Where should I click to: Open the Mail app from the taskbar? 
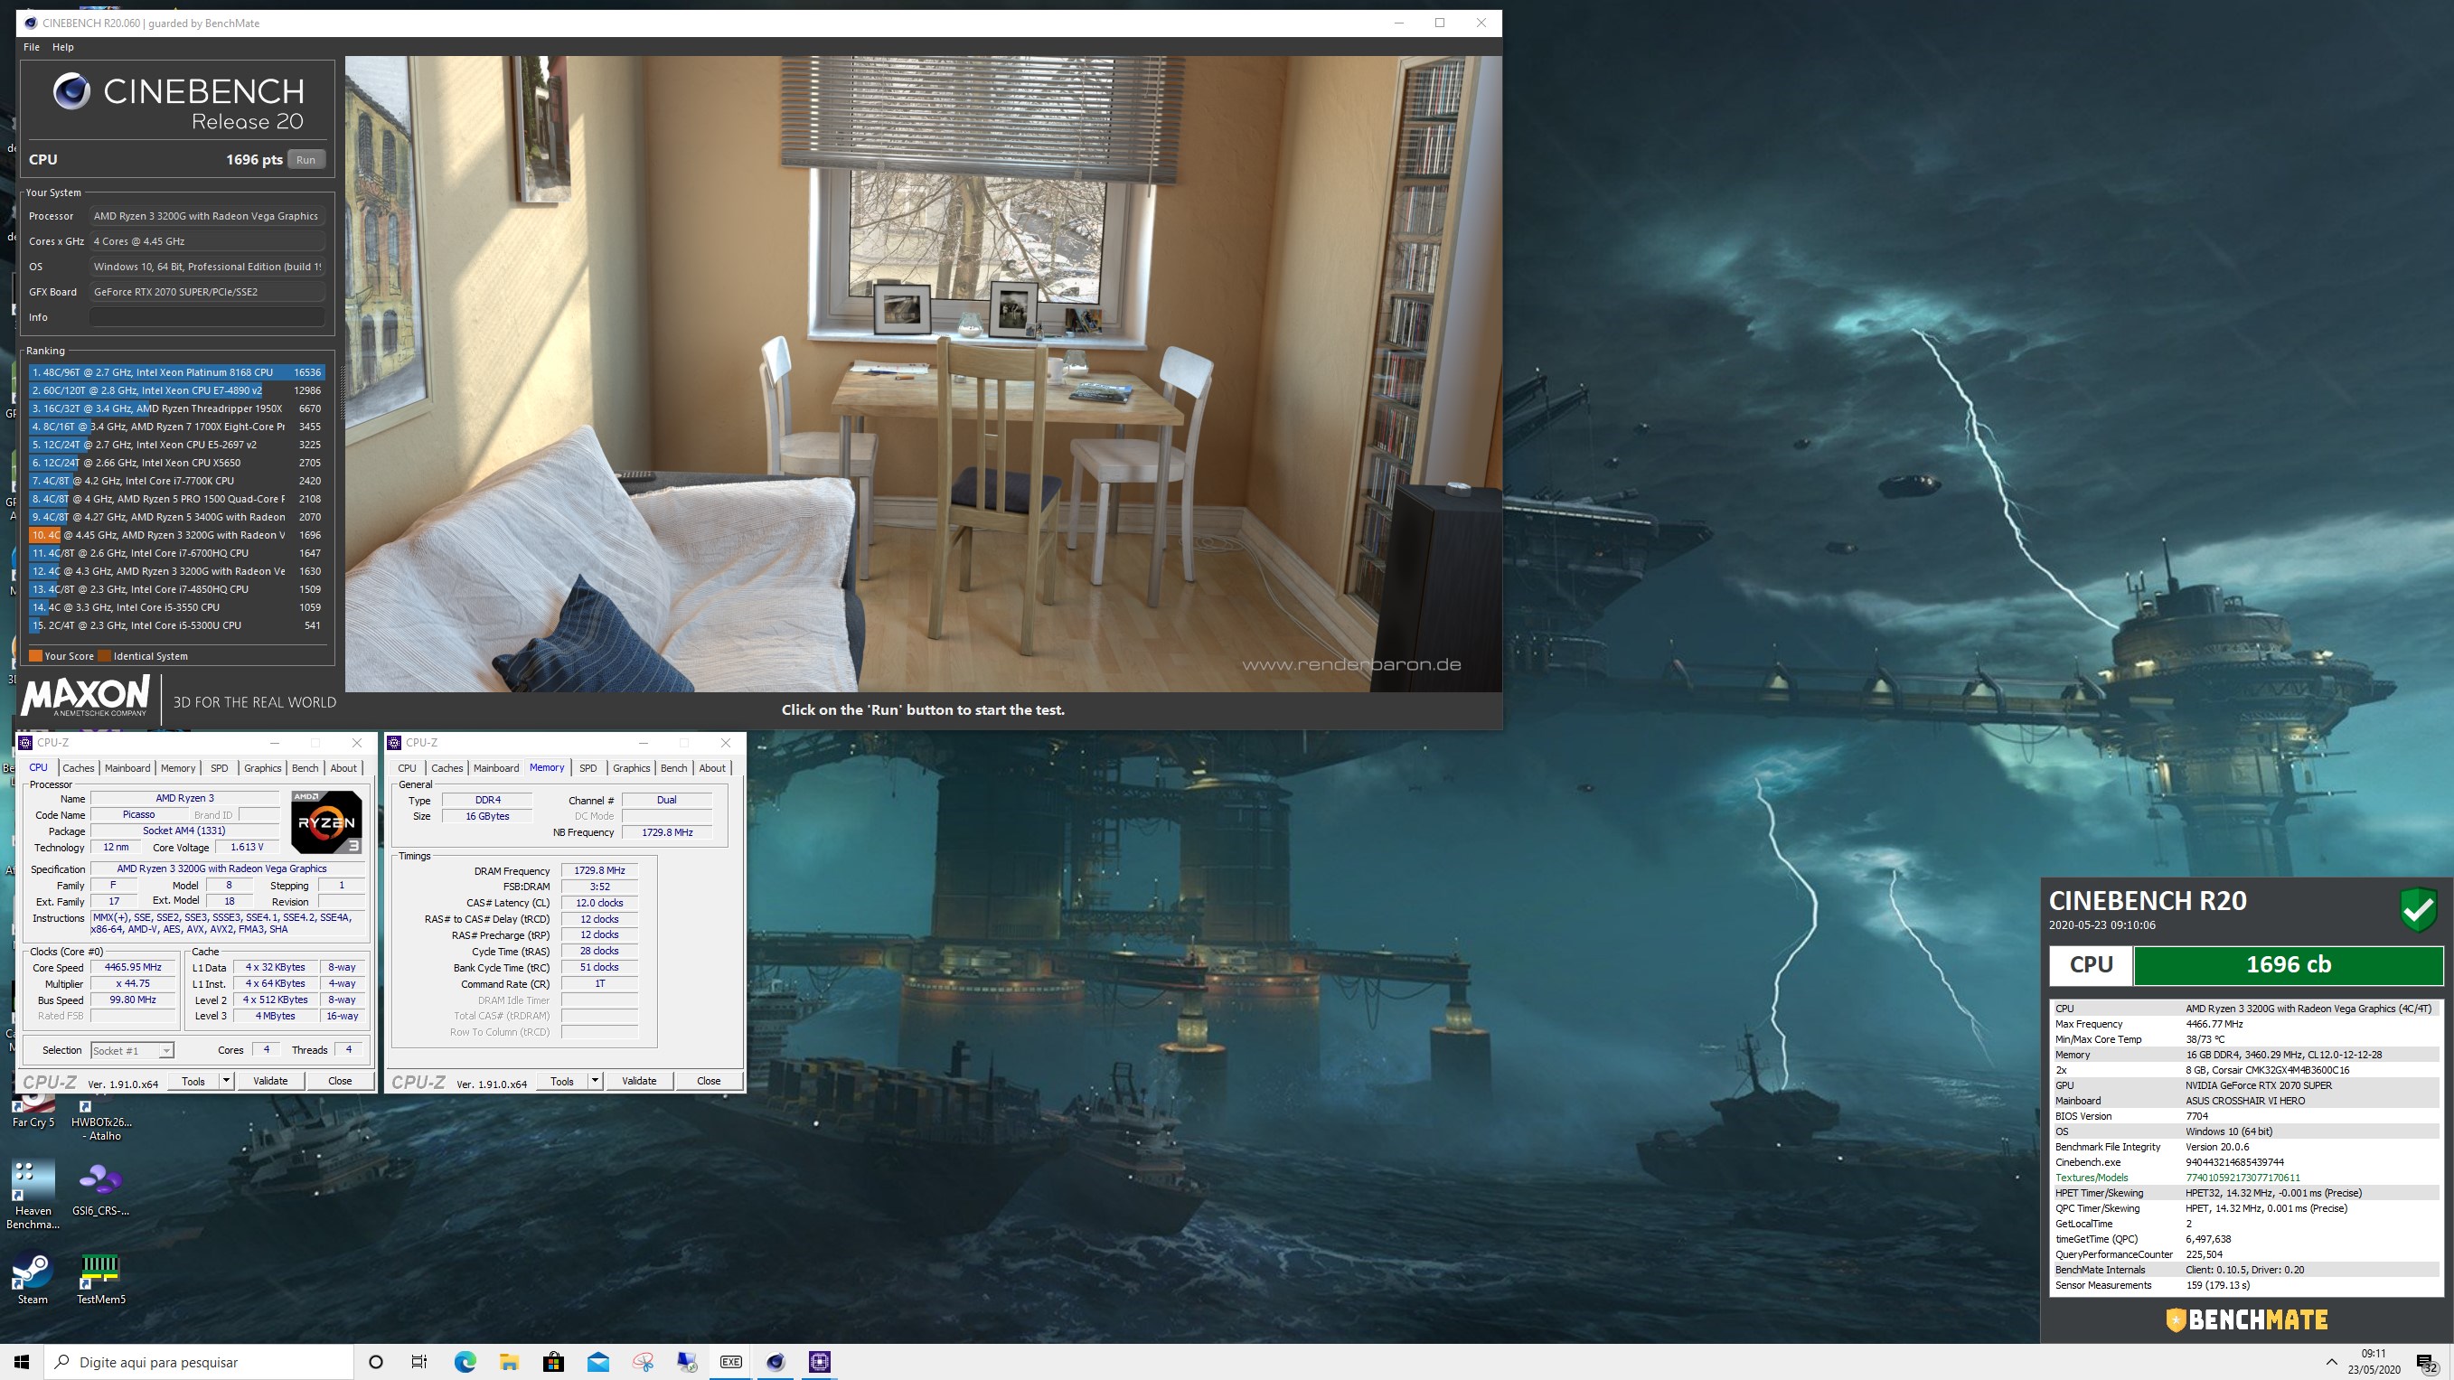(598, 1362)
